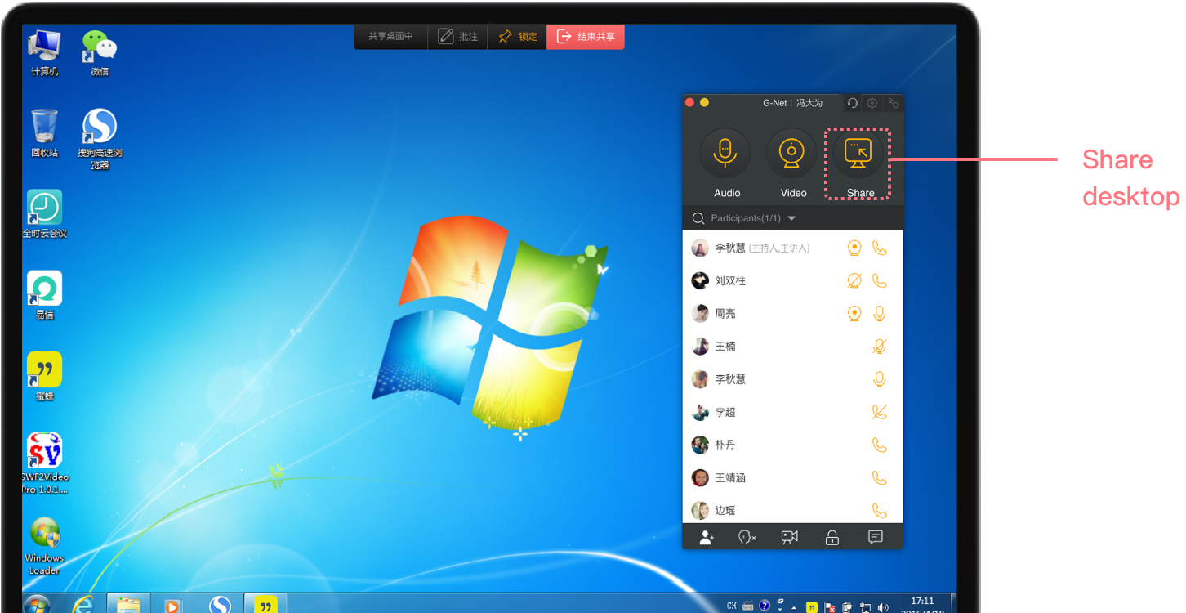Click 批注 annotate in sharing toolbar

tap(458, 37)
